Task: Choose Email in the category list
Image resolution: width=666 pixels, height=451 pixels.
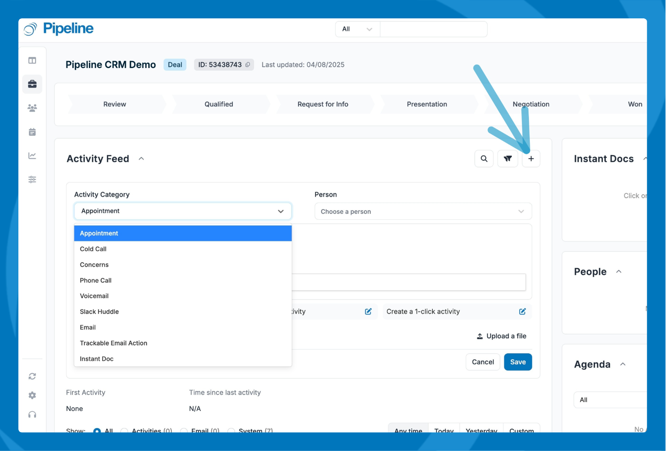Action: click(x=183, y=327)
